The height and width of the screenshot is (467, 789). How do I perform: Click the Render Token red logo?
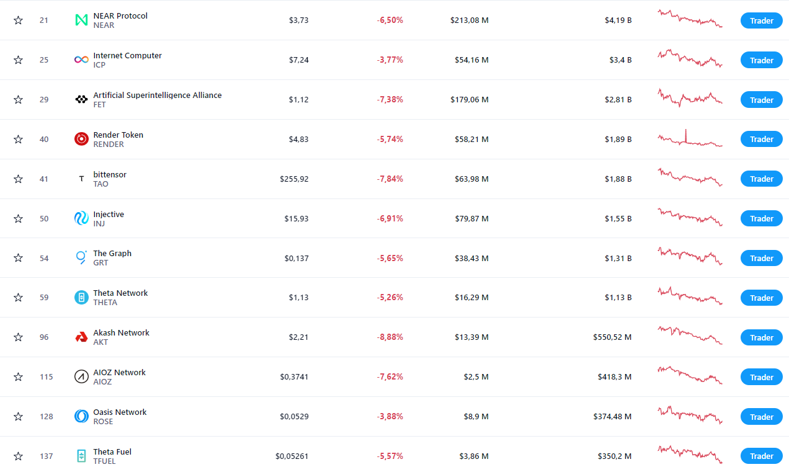[81, 139]
